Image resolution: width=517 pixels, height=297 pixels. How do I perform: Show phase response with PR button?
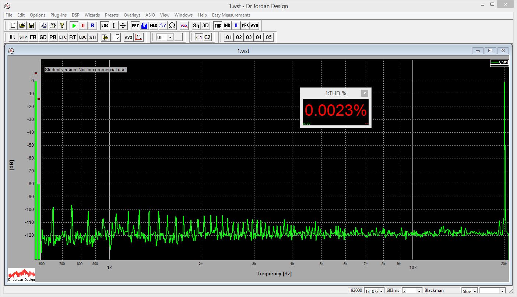pyautogui.click(x=53, y=37)
